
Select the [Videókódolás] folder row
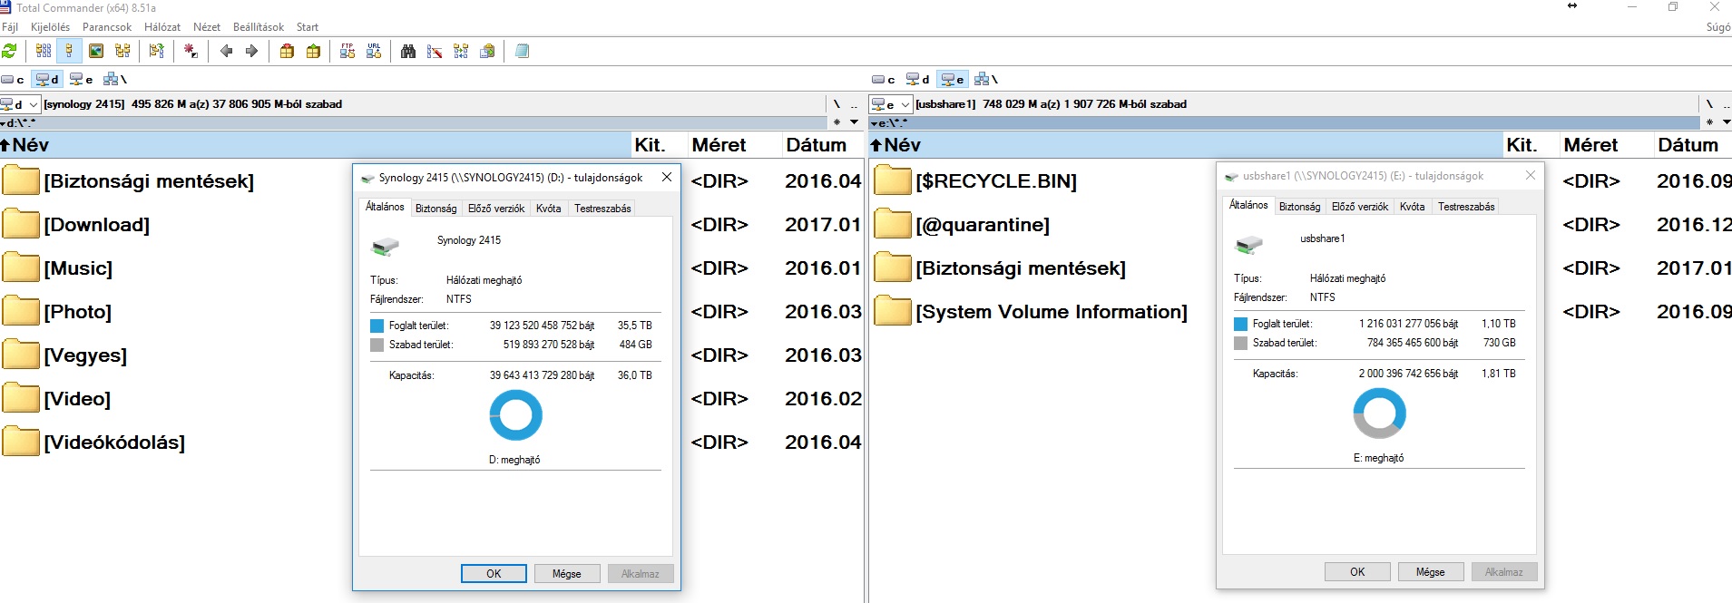click(432, 442)
